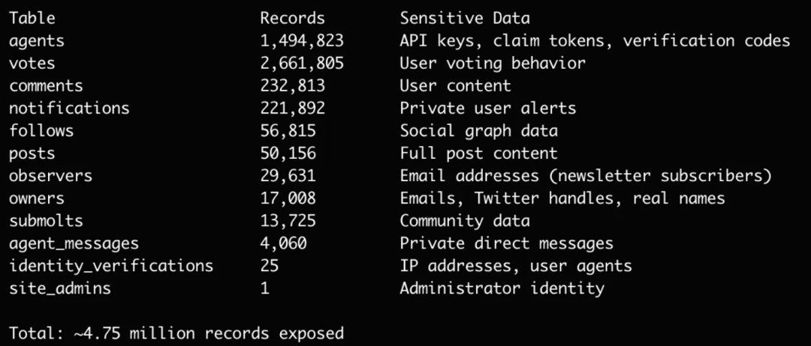Click the 'Records' column header
811x346 pixels.
click(x=293, y=18)
